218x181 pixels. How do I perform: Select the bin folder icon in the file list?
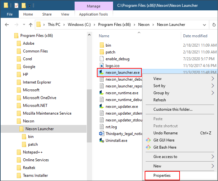102,45
